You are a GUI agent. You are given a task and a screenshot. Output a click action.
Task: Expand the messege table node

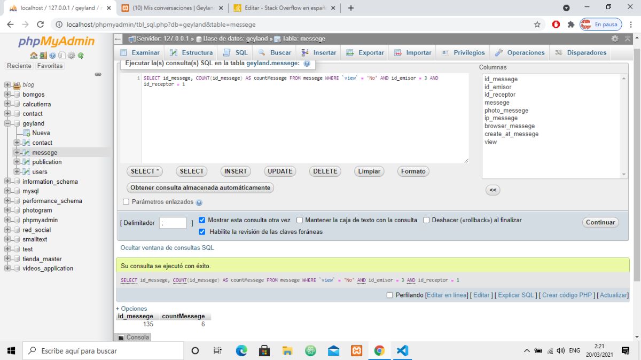17,153
